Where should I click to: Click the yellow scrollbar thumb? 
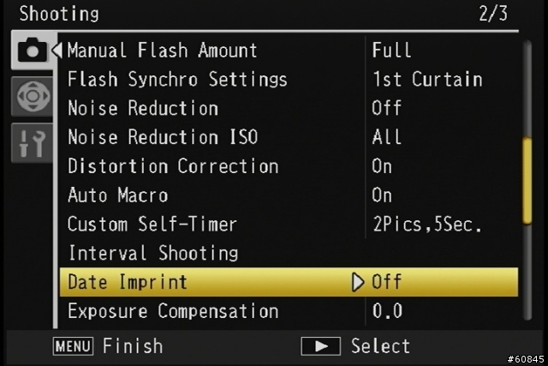point(527,181)
